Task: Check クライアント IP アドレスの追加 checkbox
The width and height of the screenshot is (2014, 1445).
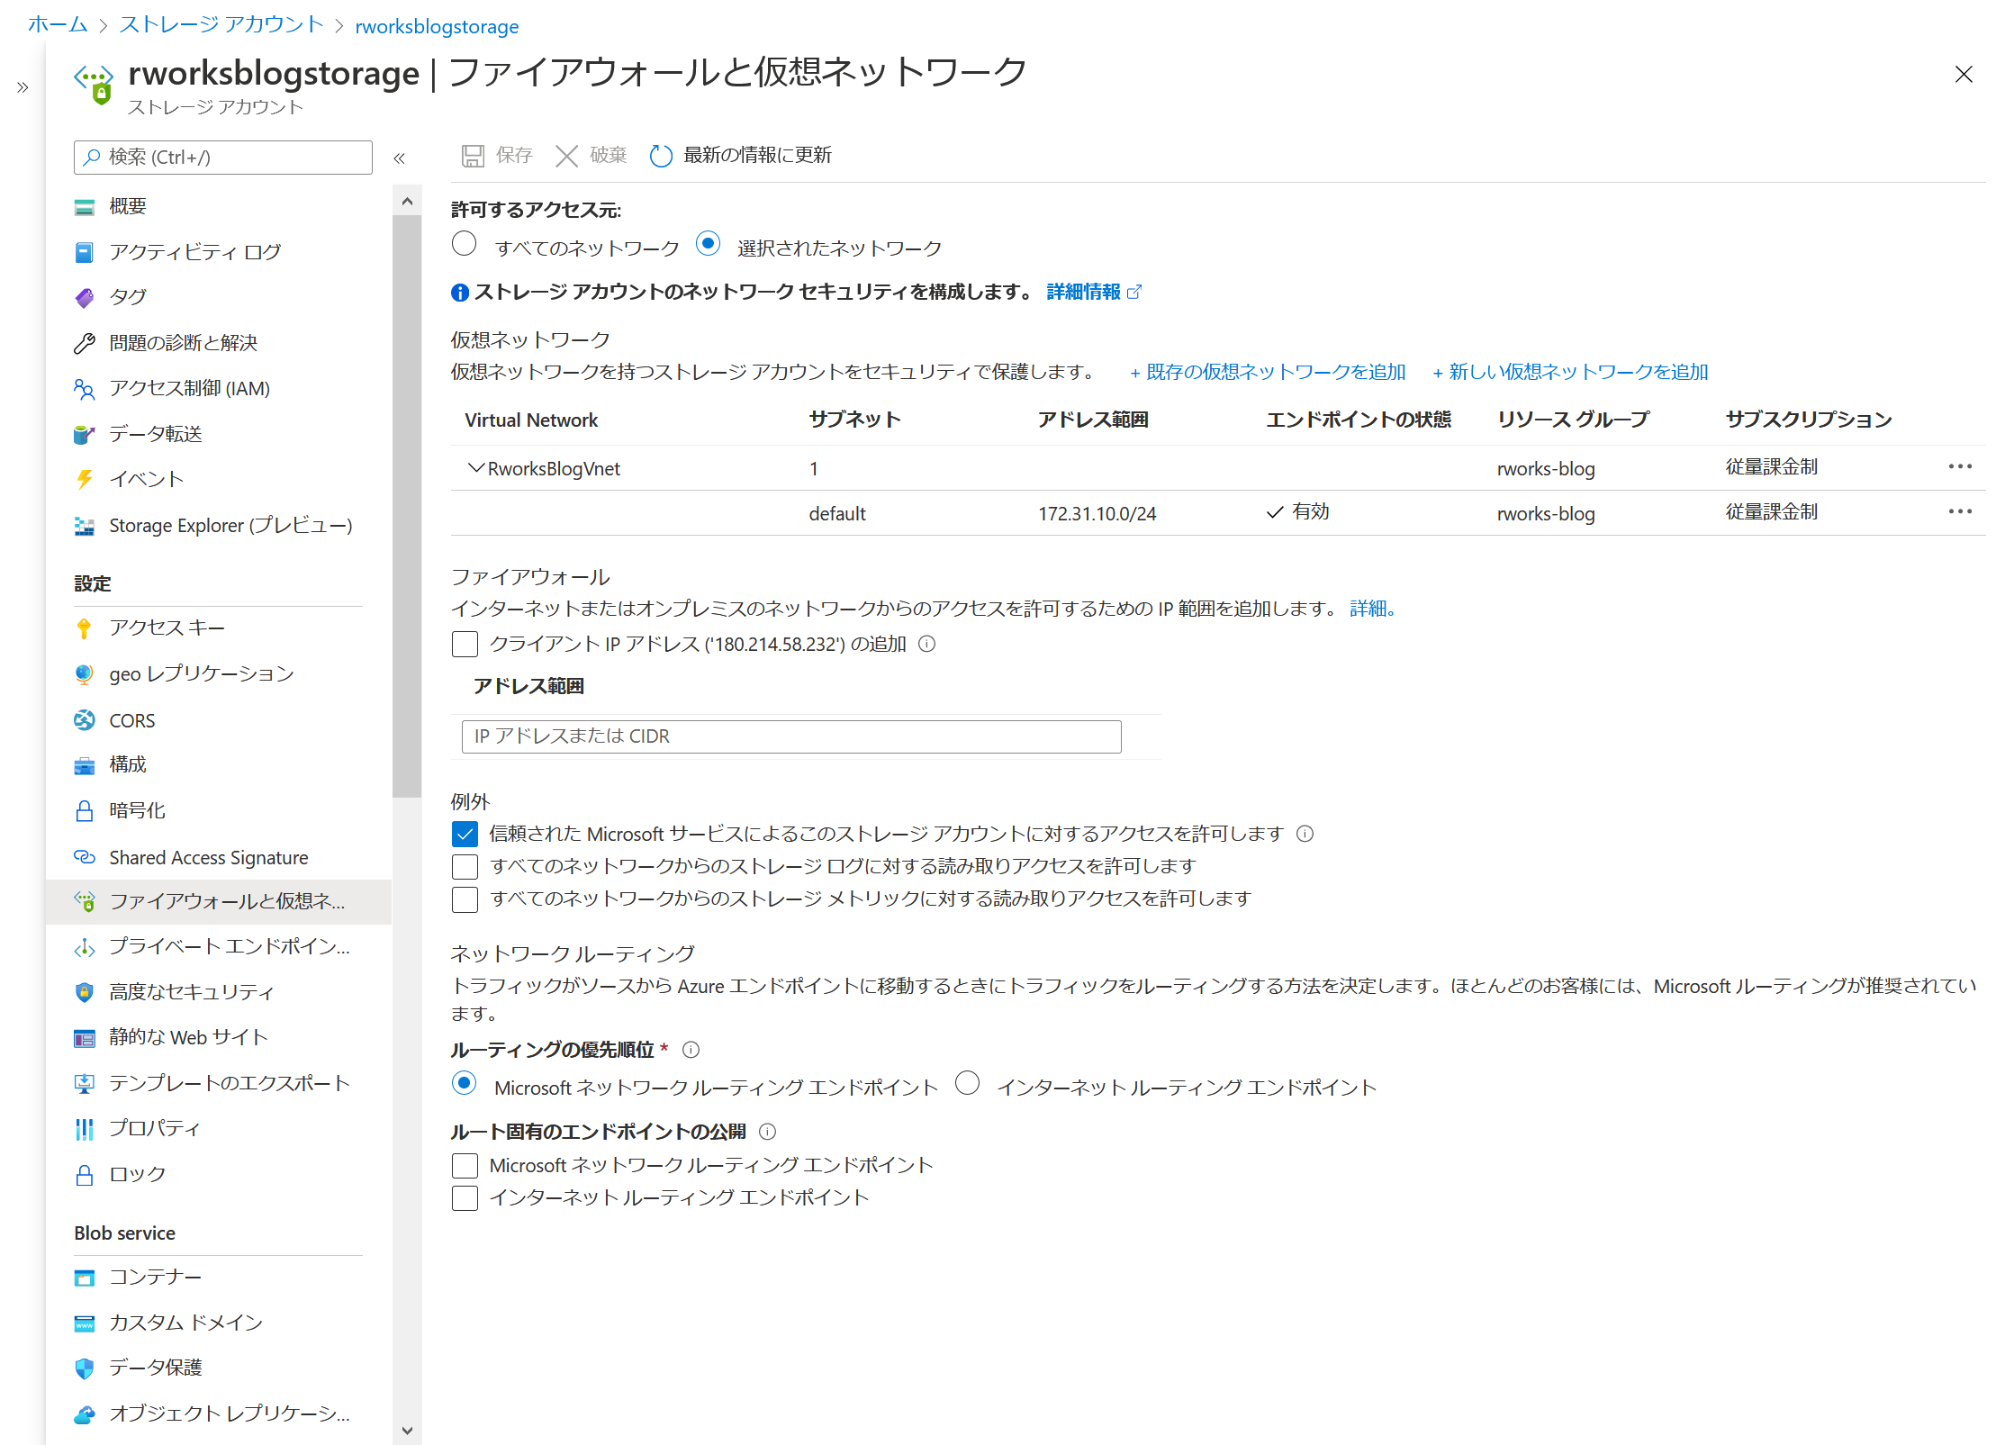Action: coord(465,645)
